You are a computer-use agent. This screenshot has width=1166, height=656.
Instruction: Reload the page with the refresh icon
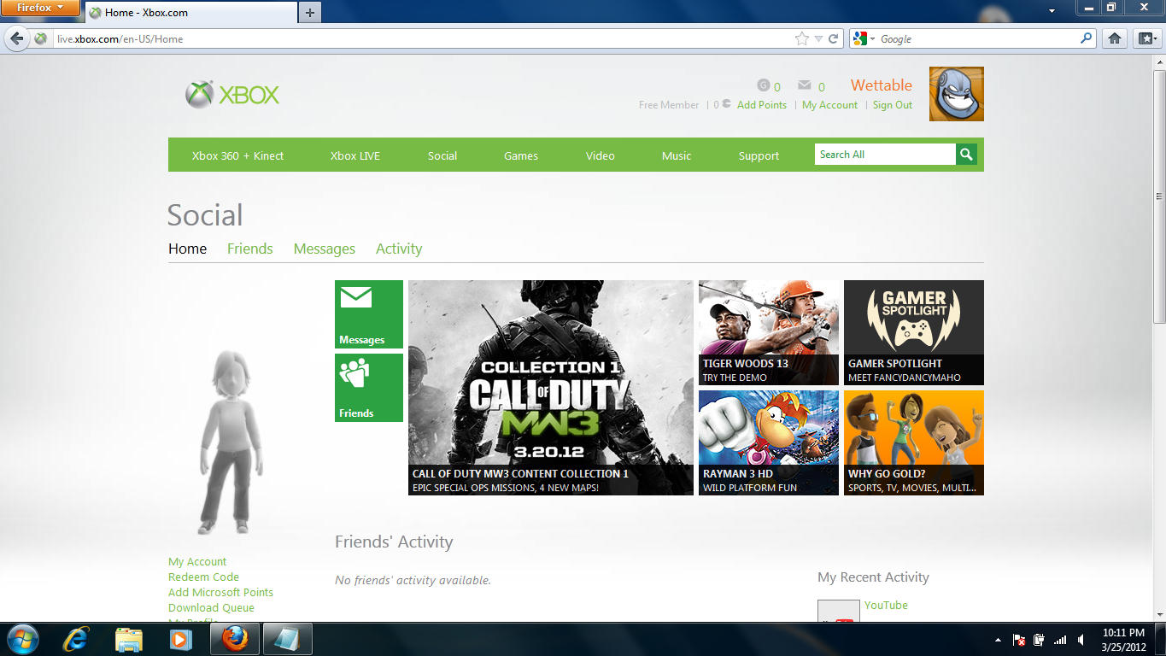pyautogui.click(x=834, y=38)
